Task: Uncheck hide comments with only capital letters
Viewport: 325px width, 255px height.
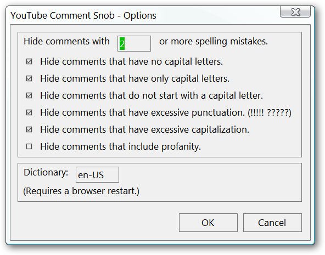Action: click(29, 78)
